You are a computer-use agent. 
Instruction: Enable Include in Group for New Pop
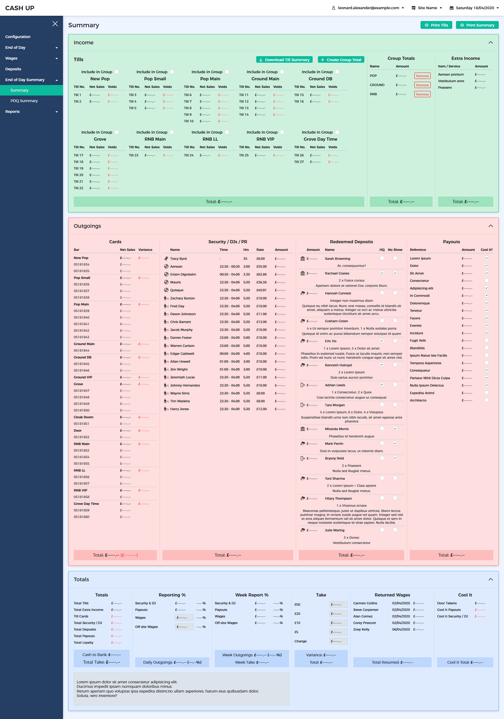[x=117, y=71]
